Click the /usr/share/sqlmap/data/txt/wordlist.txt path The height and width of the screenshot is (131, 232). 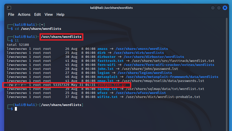[x=165, y=89]
